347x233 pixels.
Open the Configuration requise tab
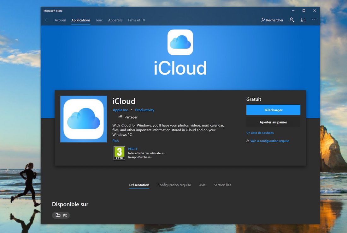click(174, 185)
